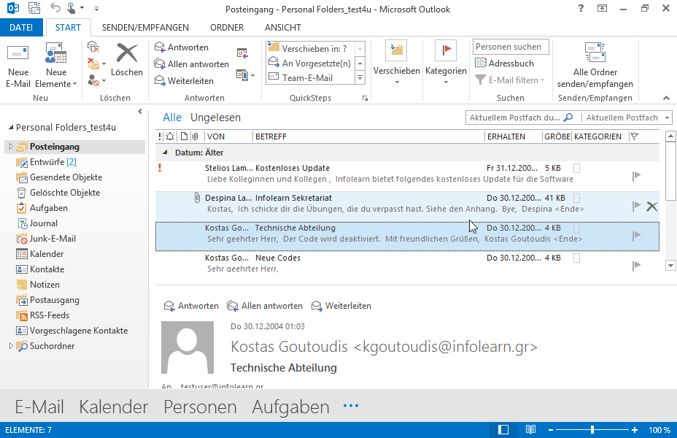Click the meeting reply icon
The height and width of the screenshot is (438, 677).
242,53
